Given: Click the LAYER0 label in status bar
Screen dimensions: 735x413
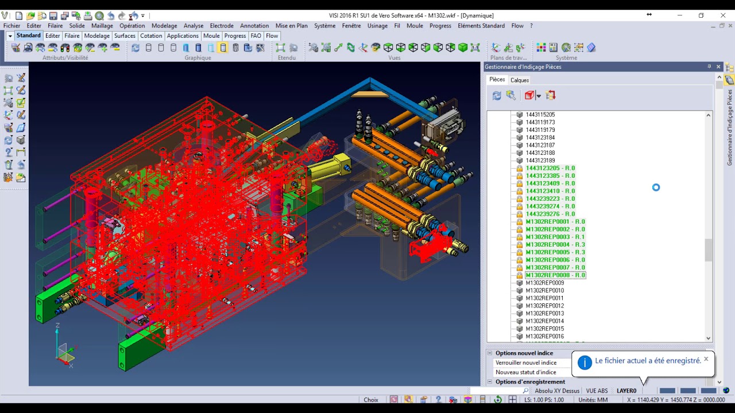Looking at the screenshot, I should (x=626, y=391).
